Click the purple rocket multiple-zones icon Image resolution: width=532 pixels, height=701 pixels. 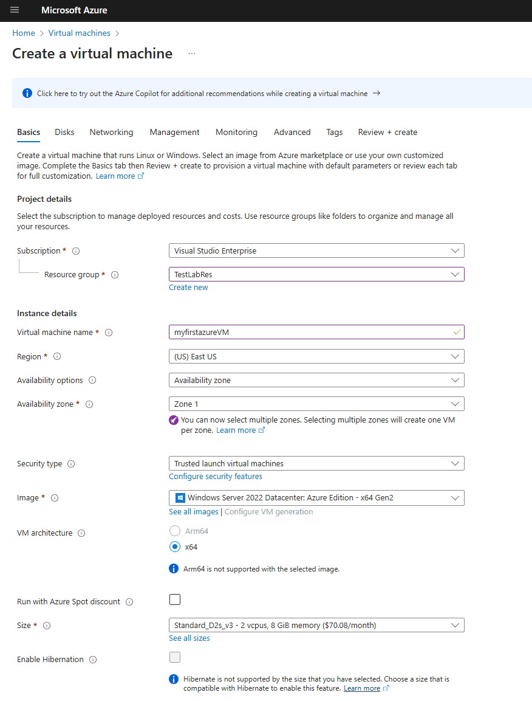click(174, 420)
